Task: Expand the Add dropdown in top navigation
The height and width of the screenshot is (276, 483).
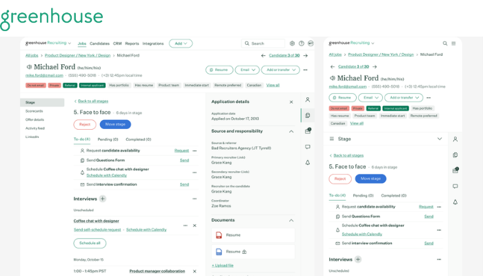Action: click(181, 43)
